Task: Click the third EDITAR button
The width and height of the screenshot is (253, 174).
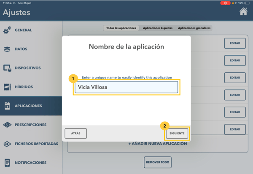Action: click(235, 78)
